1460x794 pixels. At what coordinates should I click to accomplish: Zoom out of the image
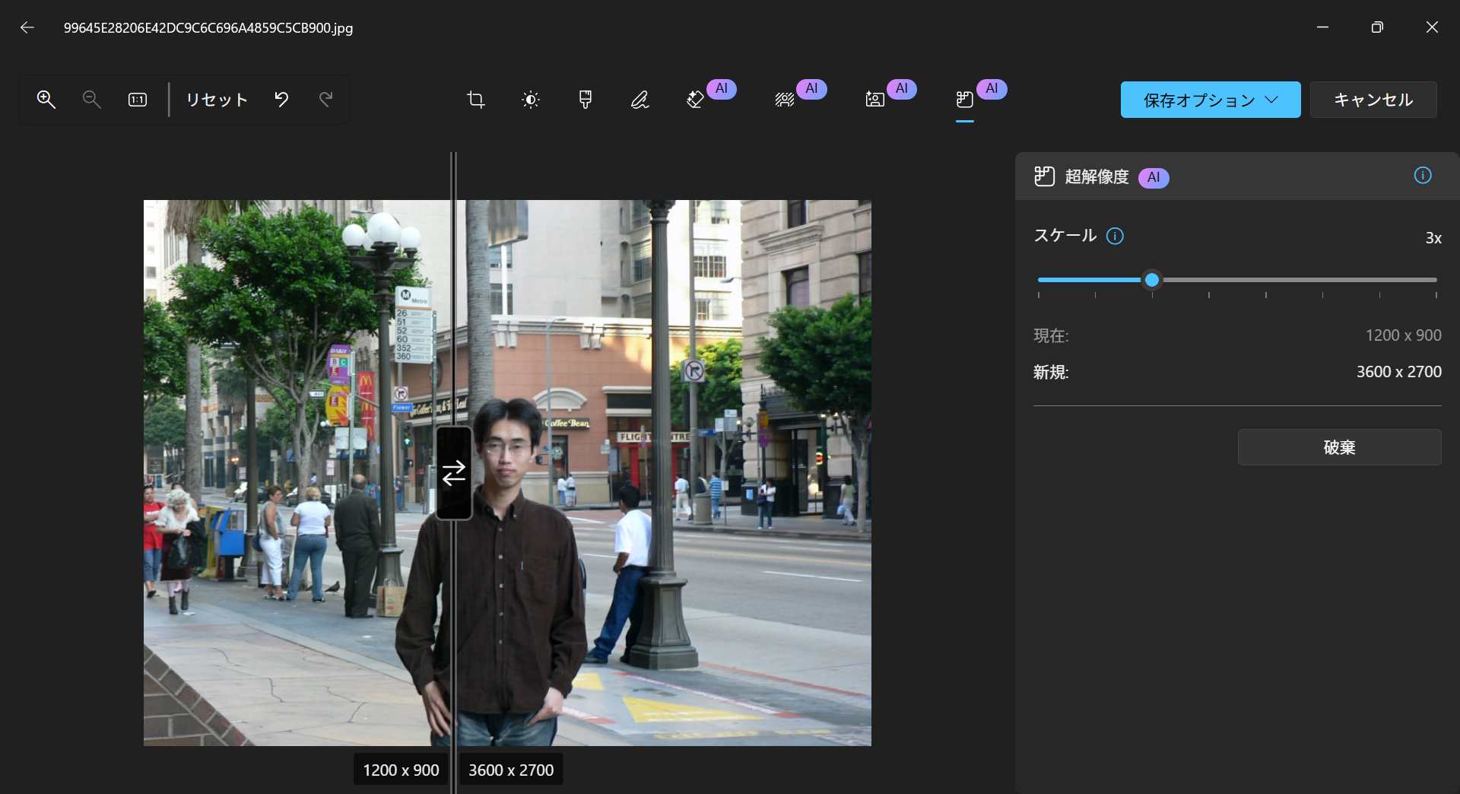[x=92, y=100]
